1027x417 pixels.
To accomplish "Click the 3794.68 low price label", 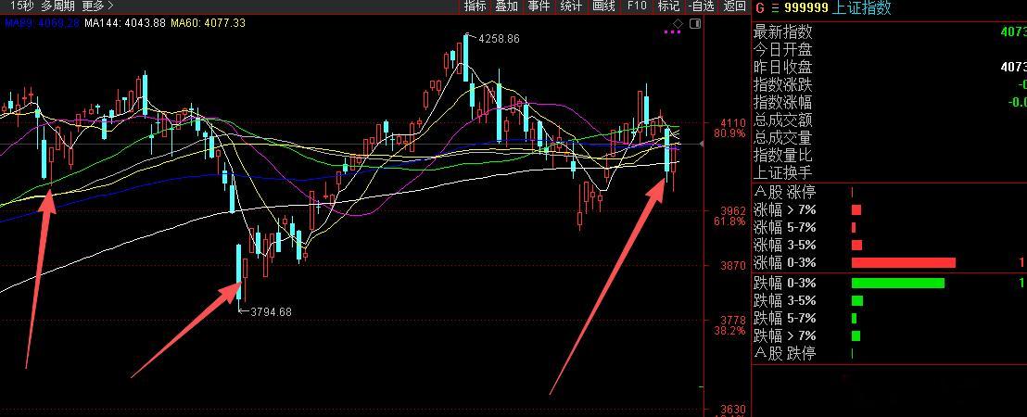I will [x=272, y=311].
